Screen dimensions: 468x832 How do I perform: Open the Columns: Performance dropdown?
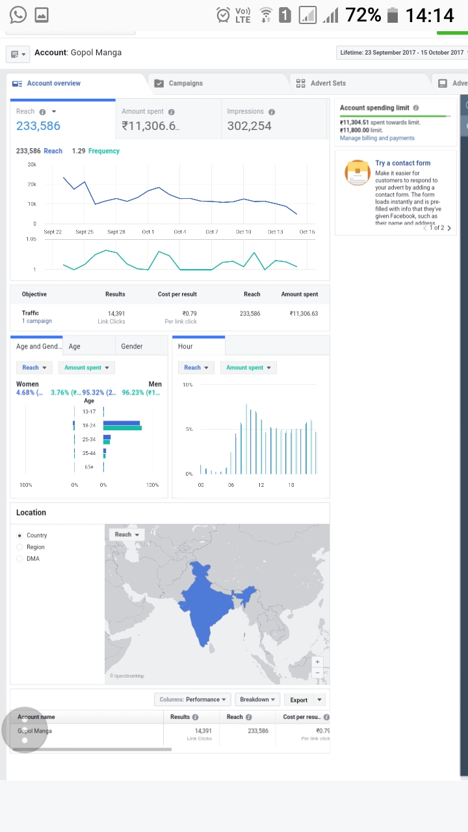click(x=192, y=699)
